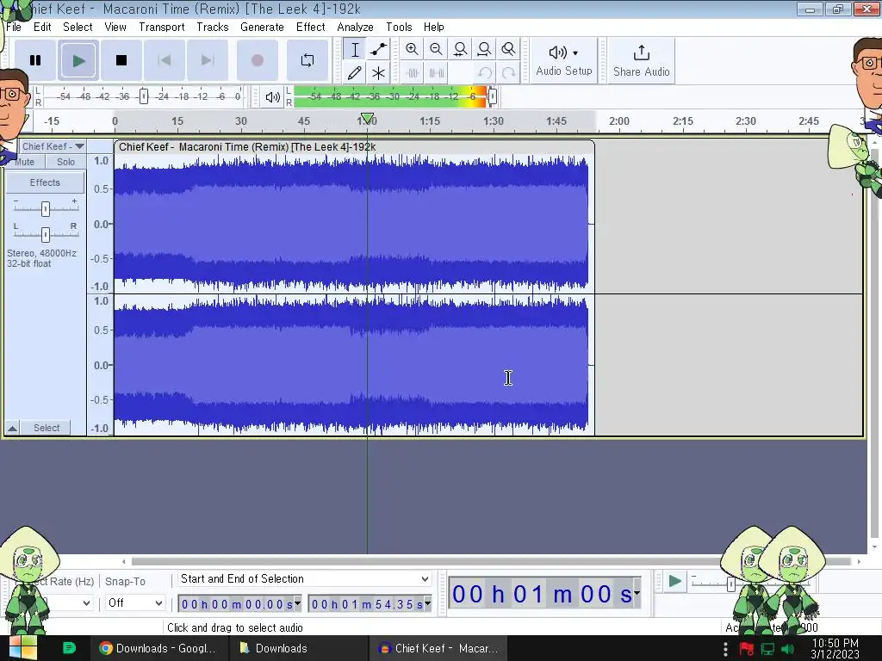Screen dimensions: 882x661
Task: Open the Analyze menu
Action: 355,27
